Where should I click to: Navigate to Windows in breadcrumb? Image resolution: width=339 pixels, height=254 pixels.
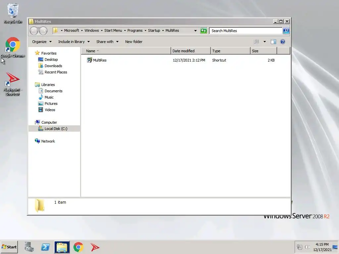click(x=92, y=30)
